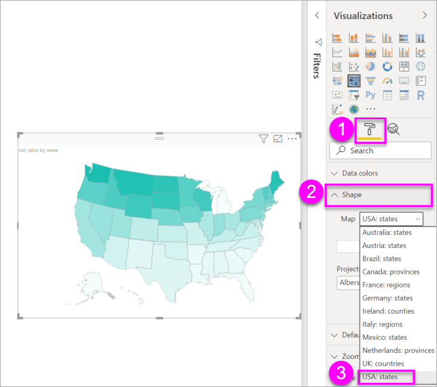Choose Netherlands: provinces from list
437x387 pixels.
point(398,350)
